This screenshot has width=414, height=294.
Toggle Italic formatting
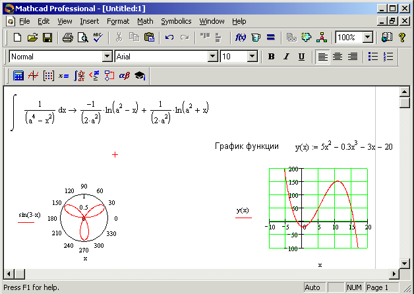click(286, 57)
